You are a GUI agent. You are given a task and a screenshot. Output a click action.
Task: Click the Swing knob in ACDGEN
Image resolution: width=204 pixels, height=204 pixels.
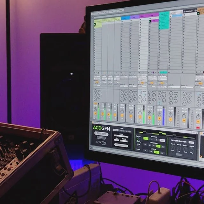(x=138, y=147)
